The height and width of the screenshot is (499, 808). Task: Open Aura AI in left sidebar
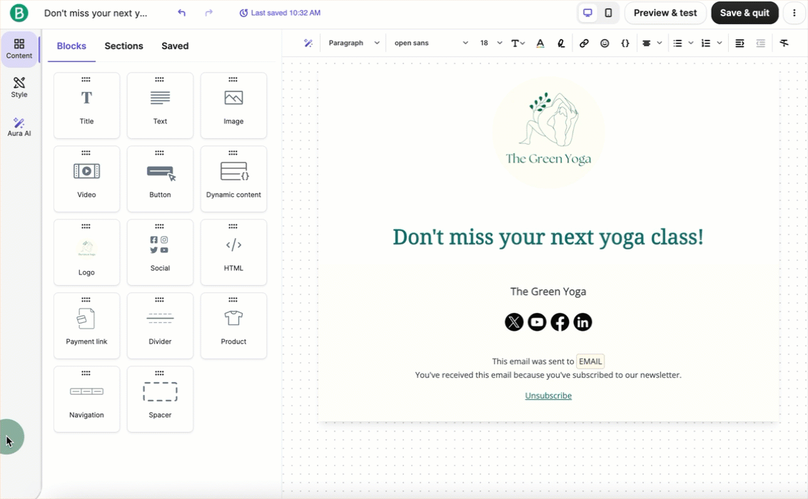[x=19, y=127]
